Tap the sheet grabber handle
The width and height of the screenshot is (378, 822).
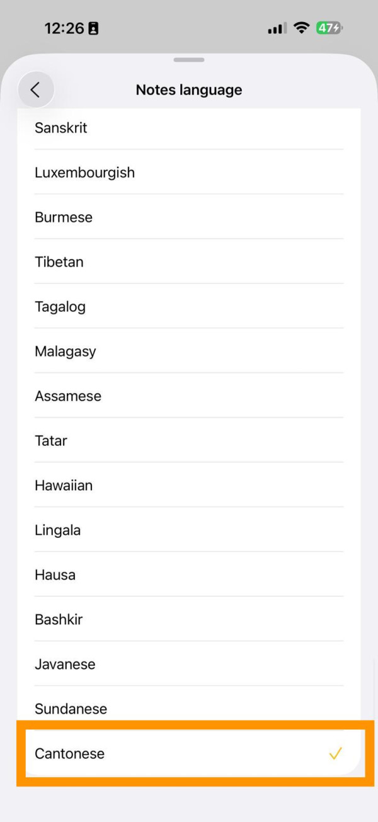pyautogui.click(x=189, y=60)
